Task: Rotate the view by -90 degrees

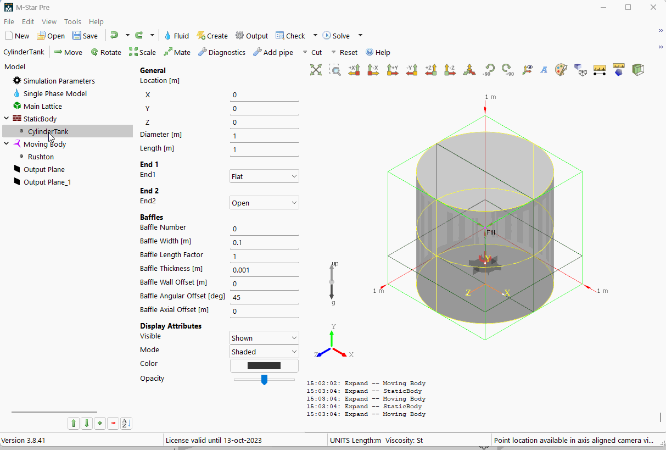Action: click(x=489, y=70)
